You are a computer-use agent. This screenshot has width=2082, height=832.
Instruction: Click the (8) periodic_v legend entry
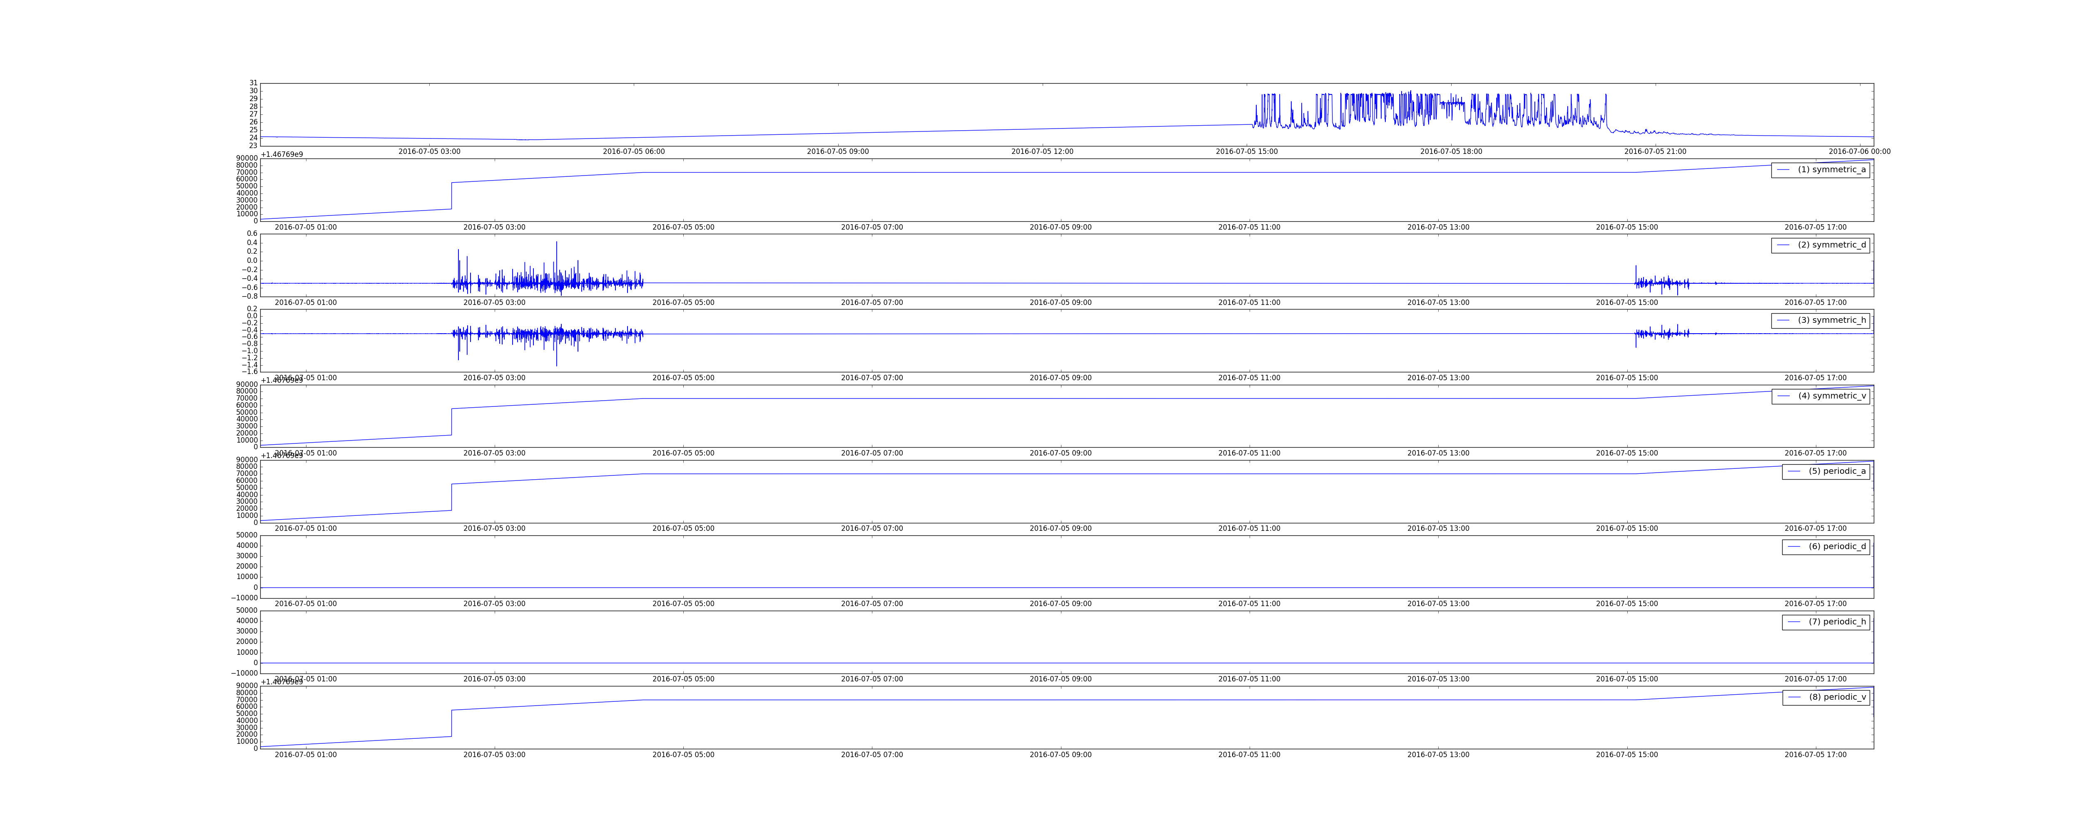(1826, 697)
